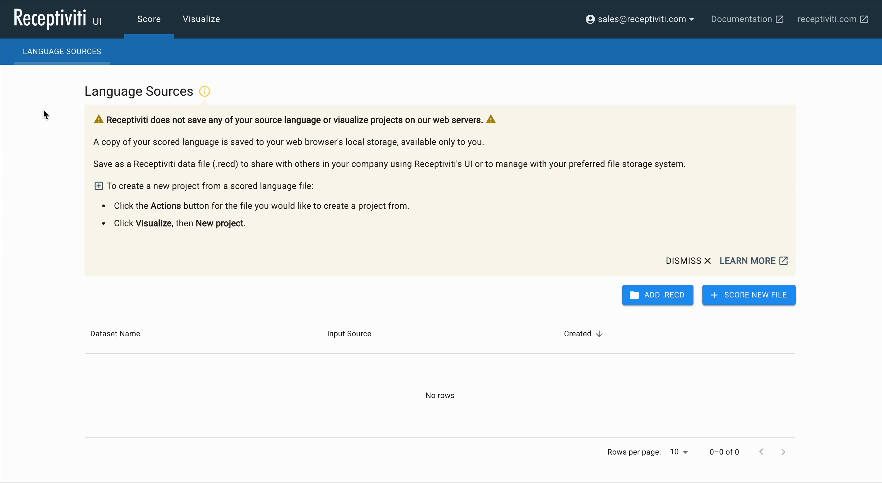Visit the receptiviti.com link
Screen dimensions: 882x483
[x=833, y=19]
